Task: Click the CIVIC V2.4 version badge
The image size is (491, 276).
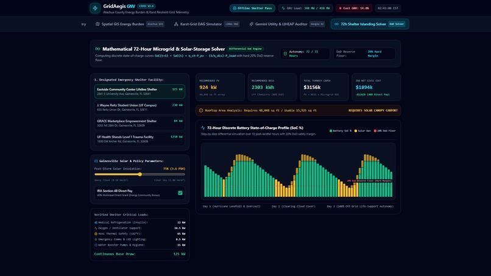Action: pos(146,6)
